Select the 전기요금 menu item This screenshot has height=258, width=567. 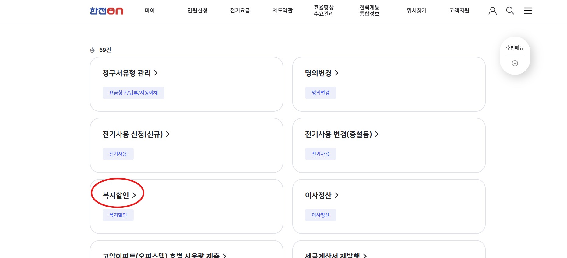pyautogui.click(x=240, y=11)
